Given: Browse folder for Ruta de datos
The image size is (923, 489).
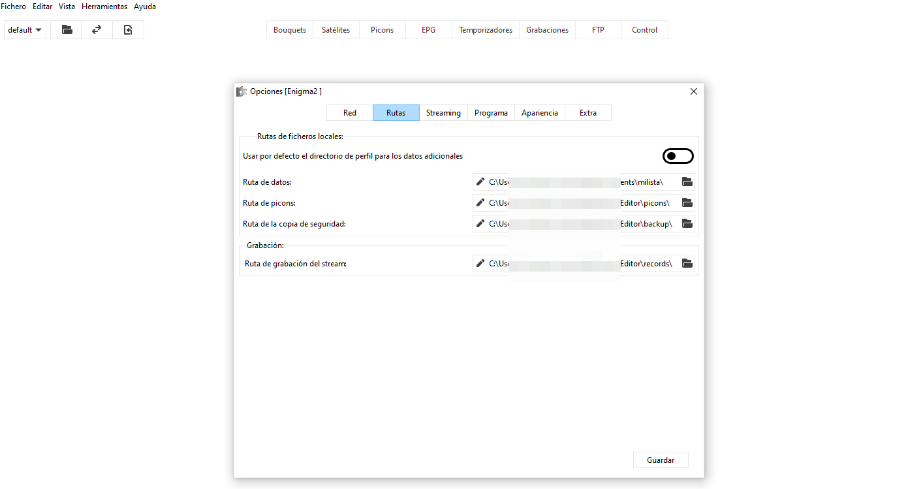Looking at the screenshot, I should tap(687, 181).
